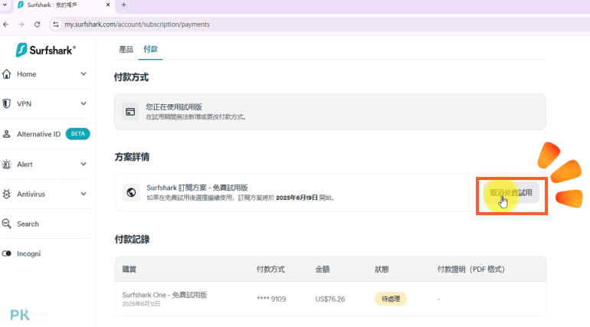Viewport: 590px width, 327px height.
Task: Select the Surfshark browser tab
Action: click(64, 5)
